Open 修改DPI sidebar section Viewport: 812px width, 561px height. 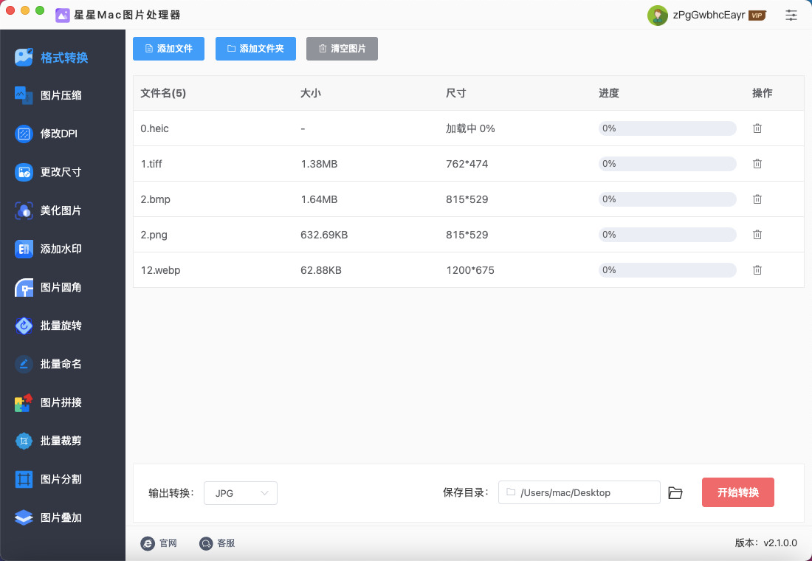pyautogui.click(x=59, y=134)
